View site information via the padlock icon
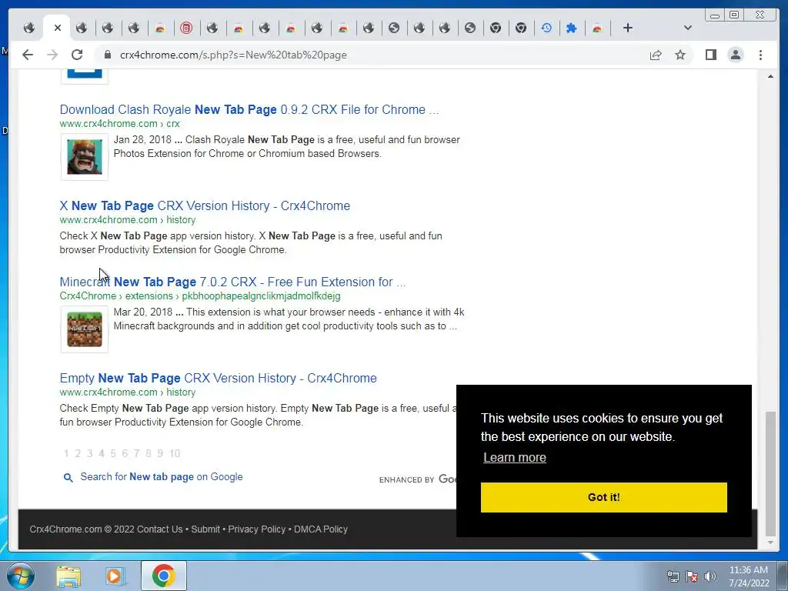The height and width of the screenshot is (591, 788). (x=107, y=55)
